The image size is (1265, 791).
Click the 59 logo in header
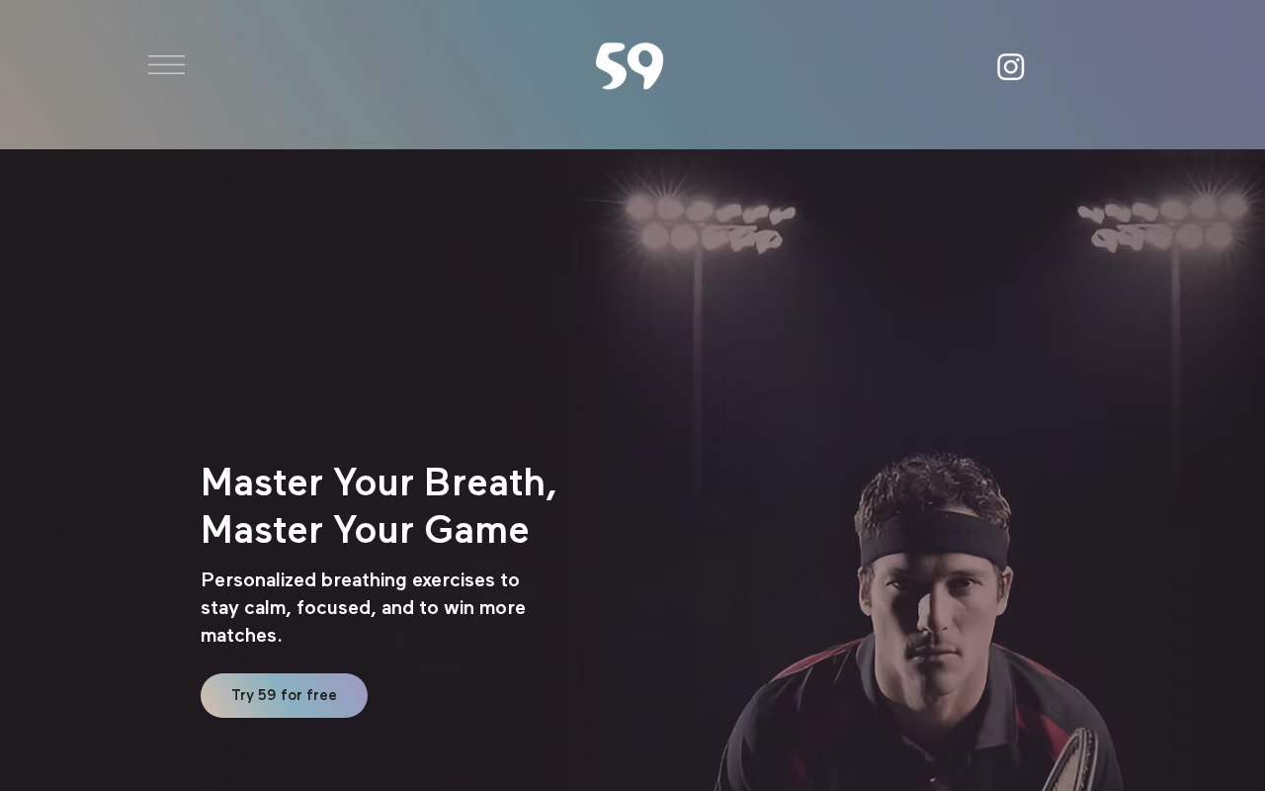tap(630, 66)
